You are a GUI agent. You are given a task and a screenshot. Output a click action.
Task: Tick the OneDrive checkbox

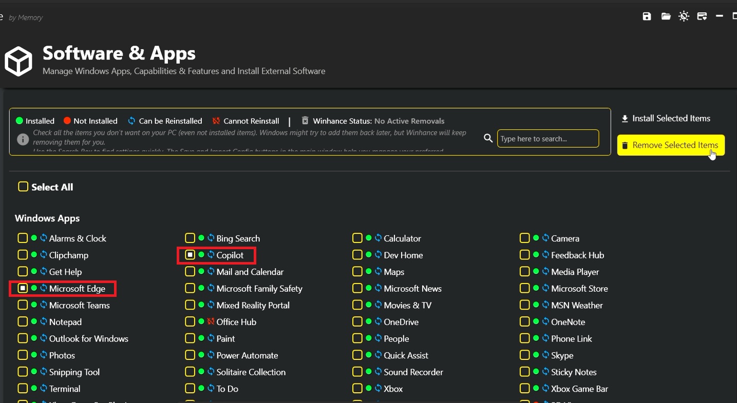point(357,322)
